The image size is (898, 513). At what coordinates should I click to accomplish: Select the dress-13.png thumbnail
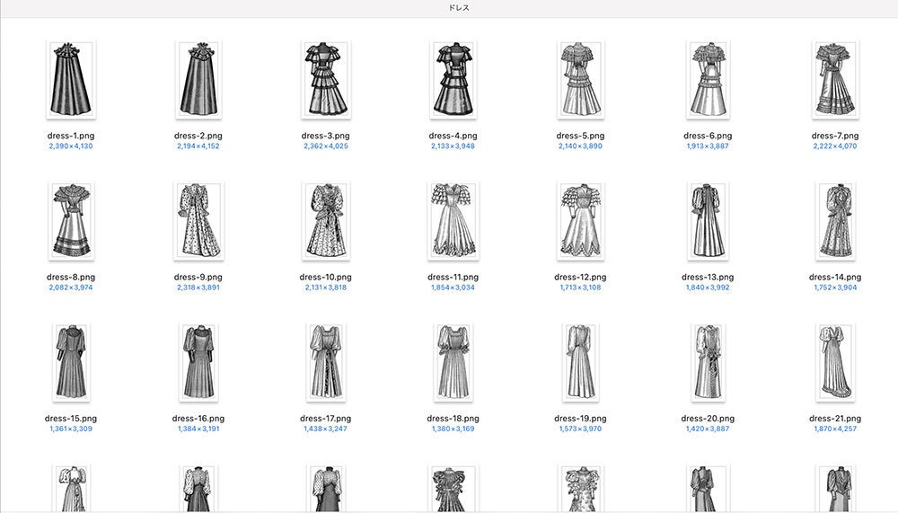point(708,221)
